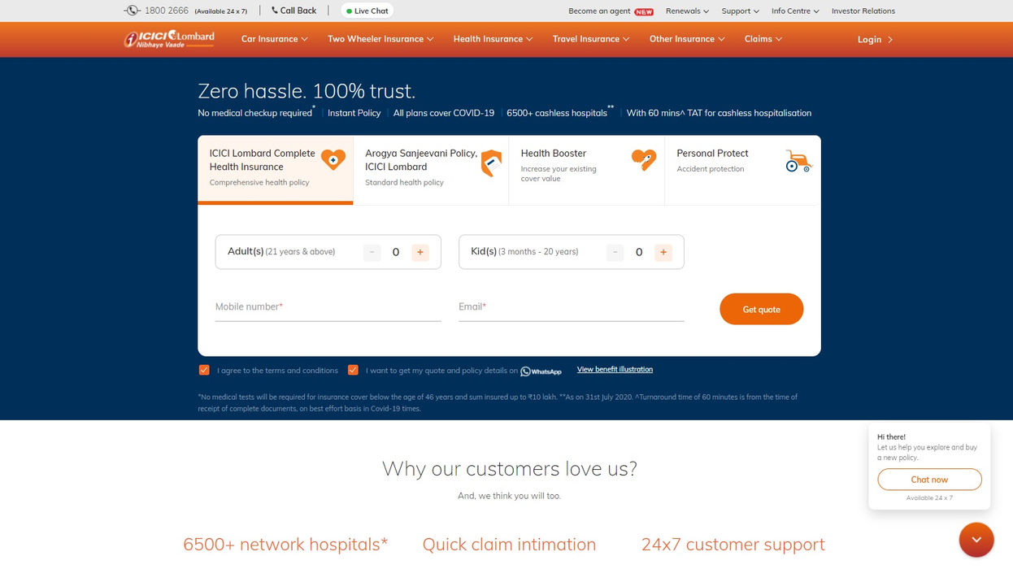Open the View benefit illustration link

pyautogui.click(x=615, y=369)
